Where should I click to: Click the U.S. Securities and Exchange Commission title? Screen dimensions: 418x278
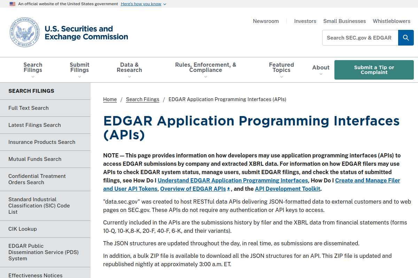coord(86,33)
